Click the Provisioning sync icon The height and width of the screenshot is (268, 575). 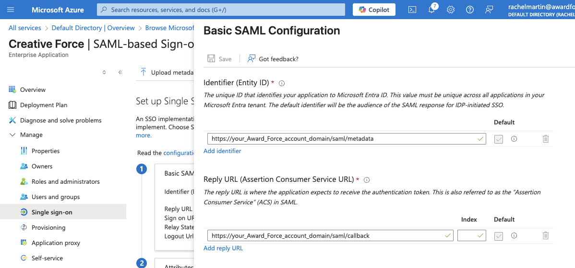[x=24, y=227]
